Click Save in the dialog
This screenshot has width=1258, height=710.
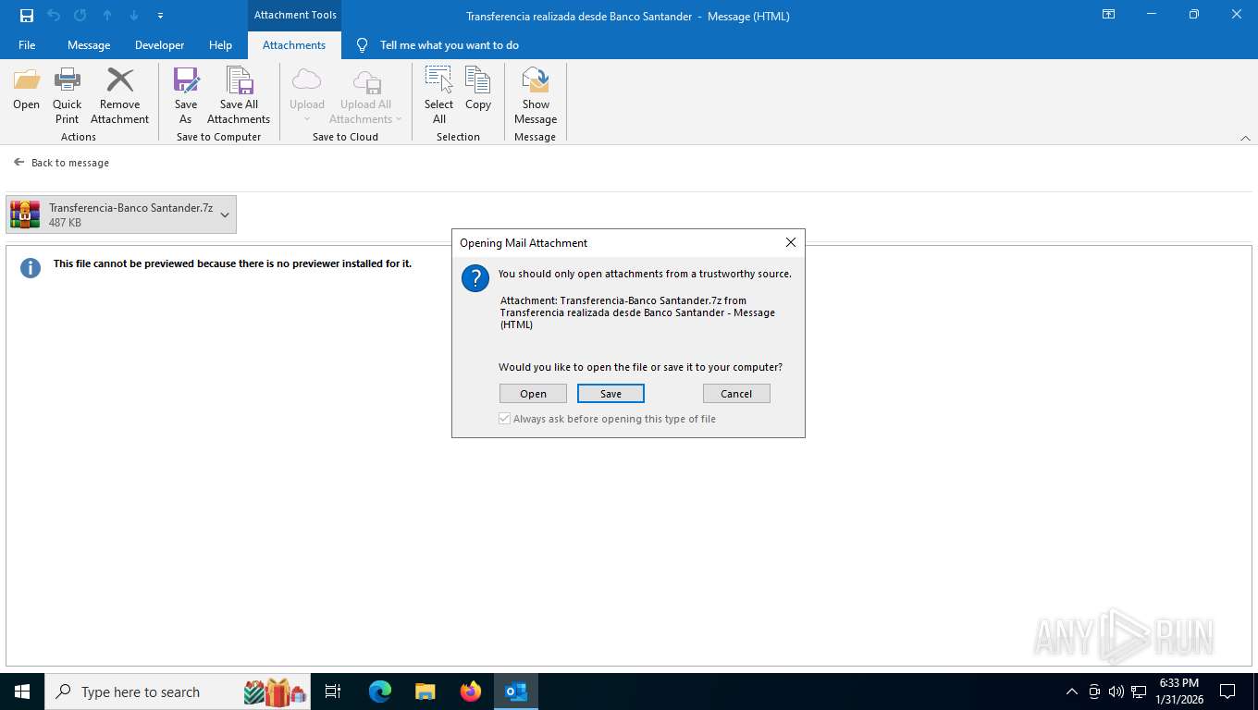(x=610, y=394)
